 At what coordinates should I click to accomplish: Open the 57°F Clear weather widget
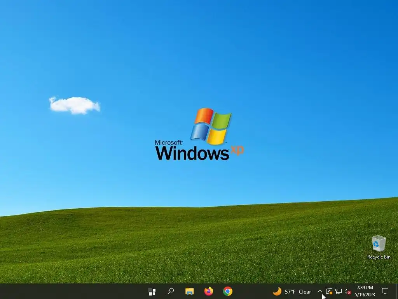pyautogui.click(x=292, y=291)
